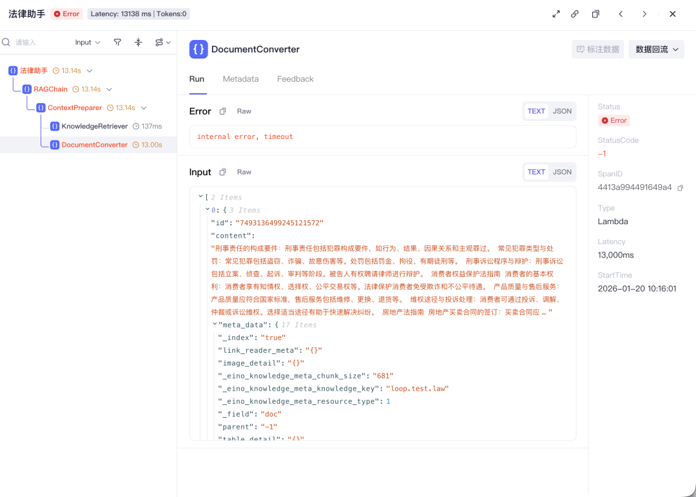696x497 pixels.
Task: Collapse the meta_data JSON object
Action: point(215,325)
